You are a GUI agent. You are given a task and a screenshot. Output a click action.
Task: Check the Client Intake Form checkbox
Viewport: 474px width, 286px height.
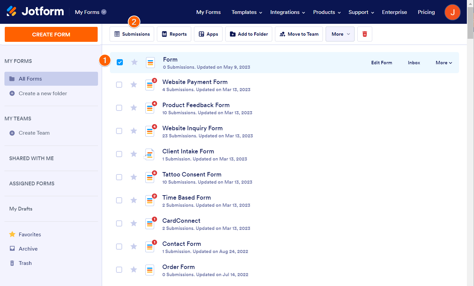(x=119, y=154)
